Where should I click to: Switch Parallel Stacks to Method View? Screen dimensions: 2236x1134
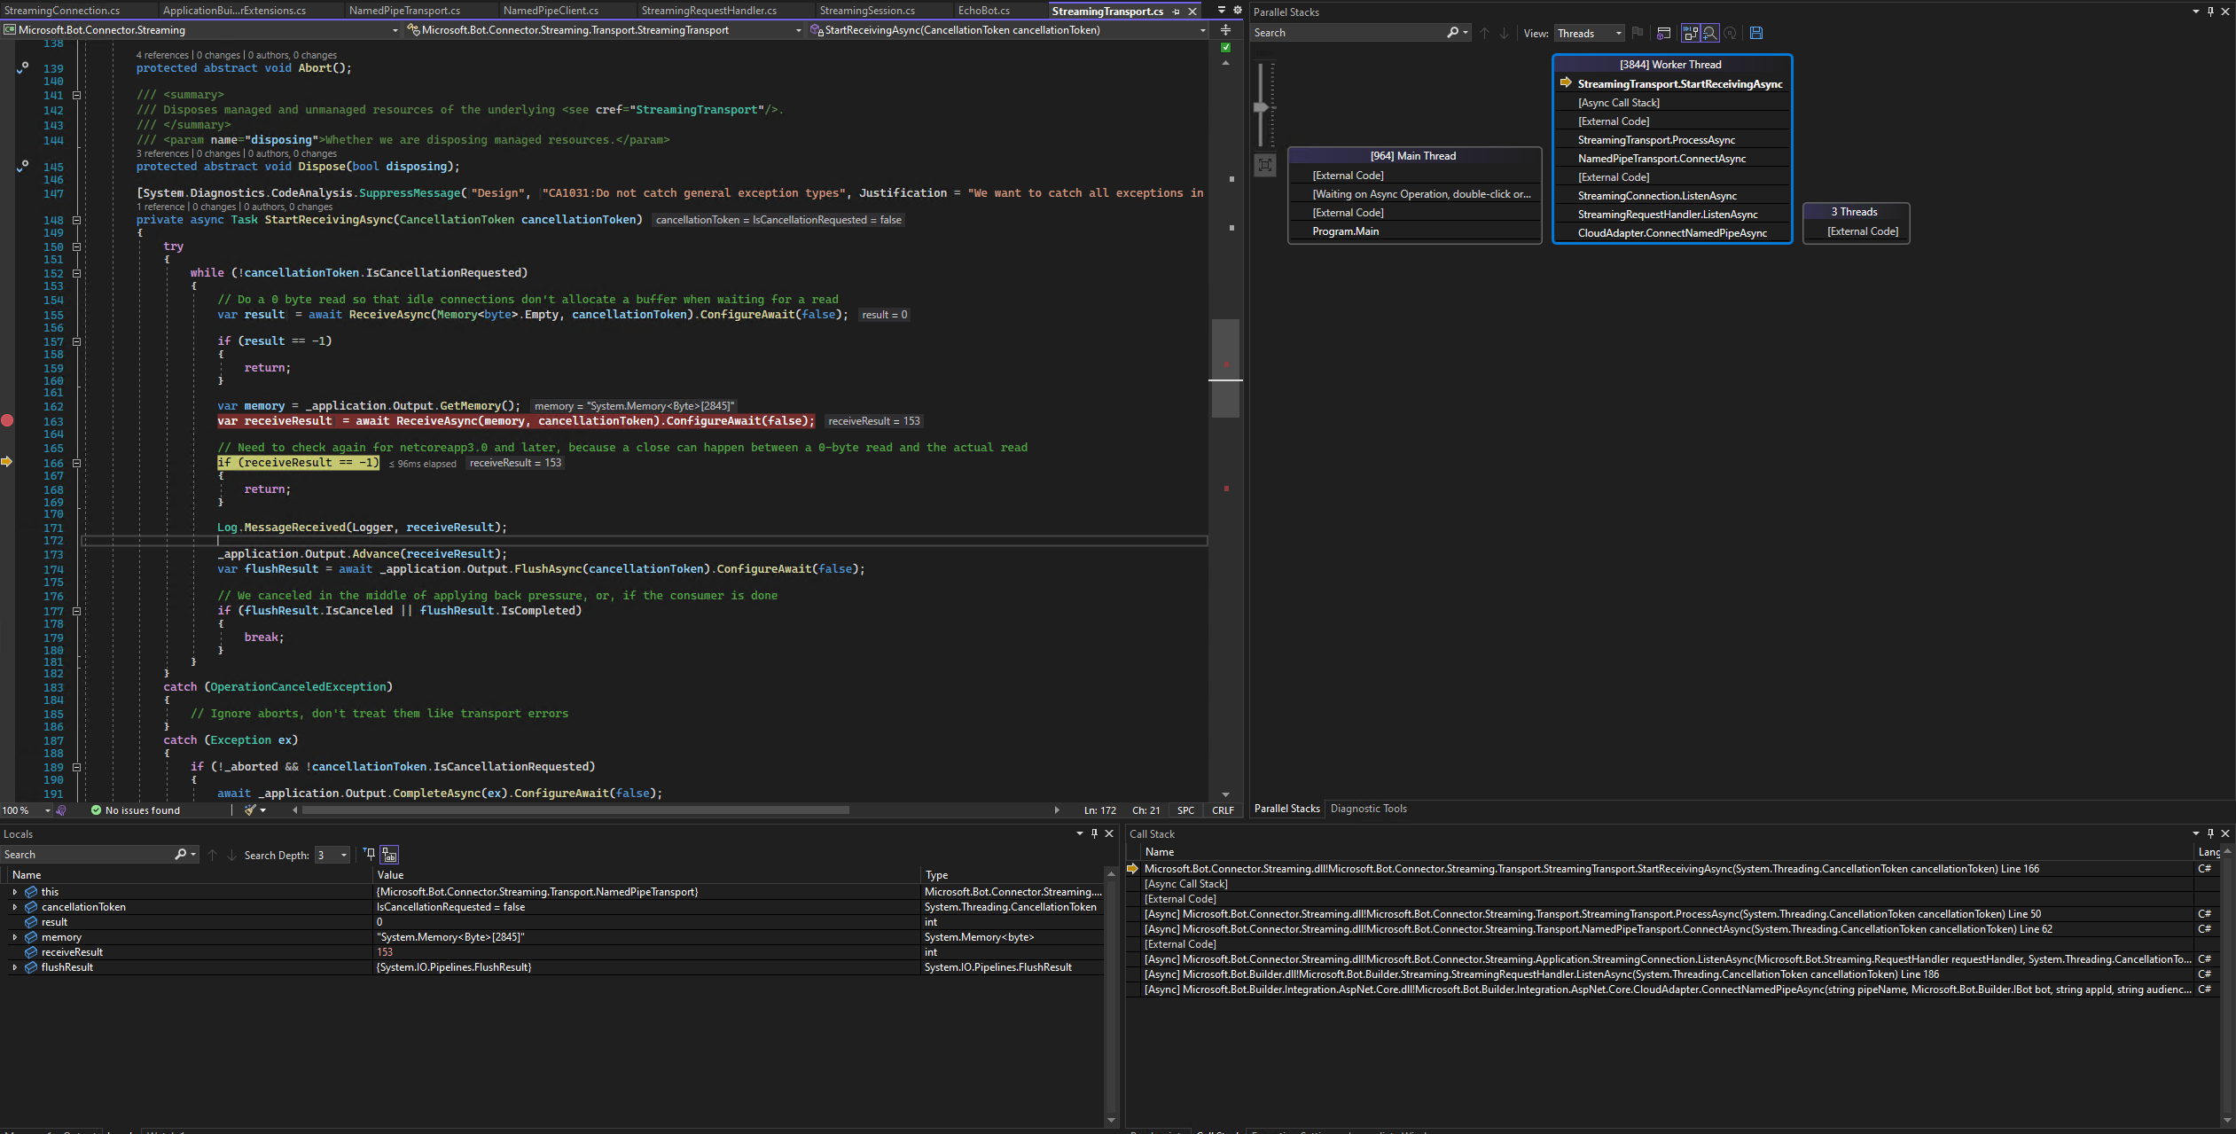click(1663, 33)
